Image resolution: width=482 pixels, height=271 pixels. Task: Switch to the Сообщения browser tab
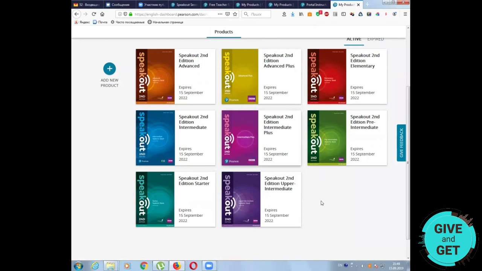click(120, 5)
